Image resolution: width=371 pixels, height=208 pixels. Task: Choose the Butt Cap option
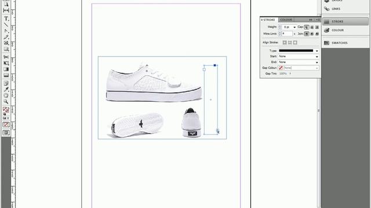pos(307,27)
